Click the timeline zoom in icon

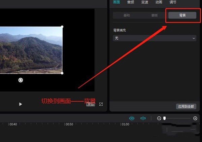(x=195, y=118)
